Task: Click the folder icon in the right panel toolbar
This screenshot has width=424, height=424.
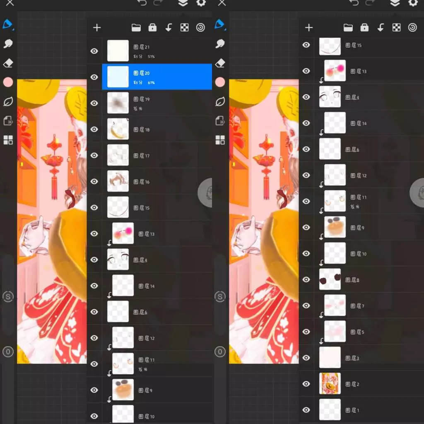Action: tap(348, 28)
